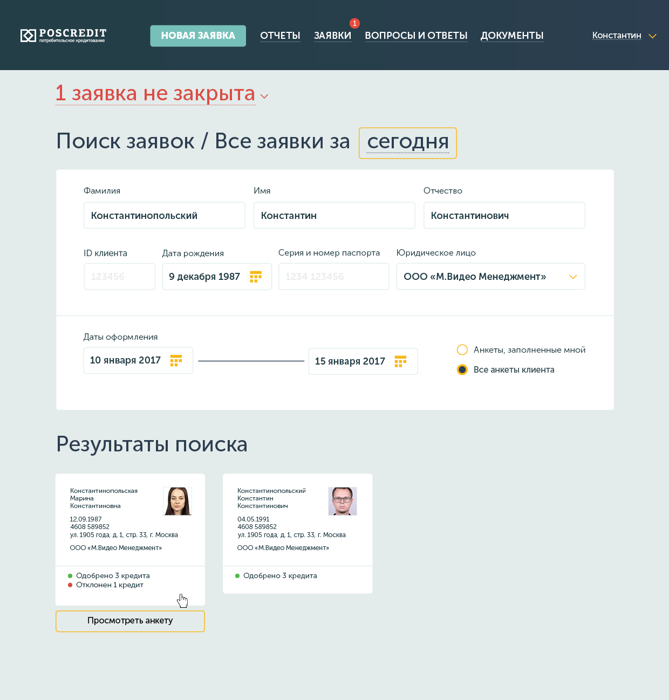Click the red notification badge on Заявки
This screenshot has width=669, height=700.
[354, 23]
